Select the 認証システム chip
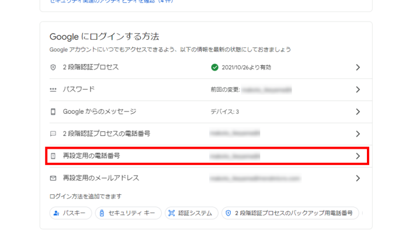The width and height of the screenshot is (409, 238). point(192,213)
